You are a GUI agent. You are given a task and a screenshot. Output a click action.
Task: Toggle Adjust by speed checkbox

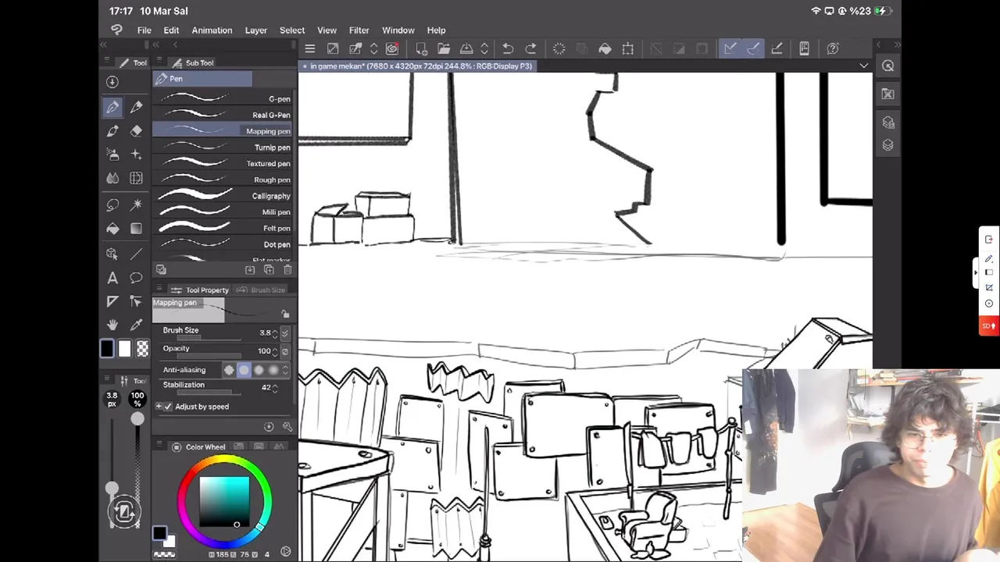click(167, 407)
